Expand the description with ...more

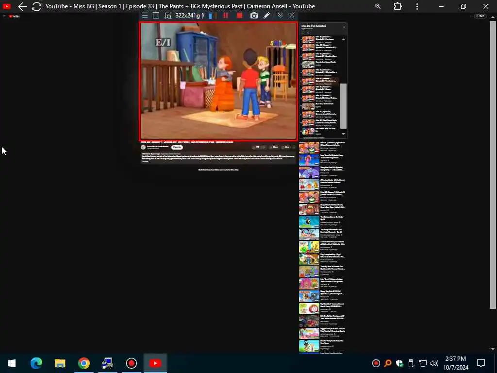click(x=145, y=161)
